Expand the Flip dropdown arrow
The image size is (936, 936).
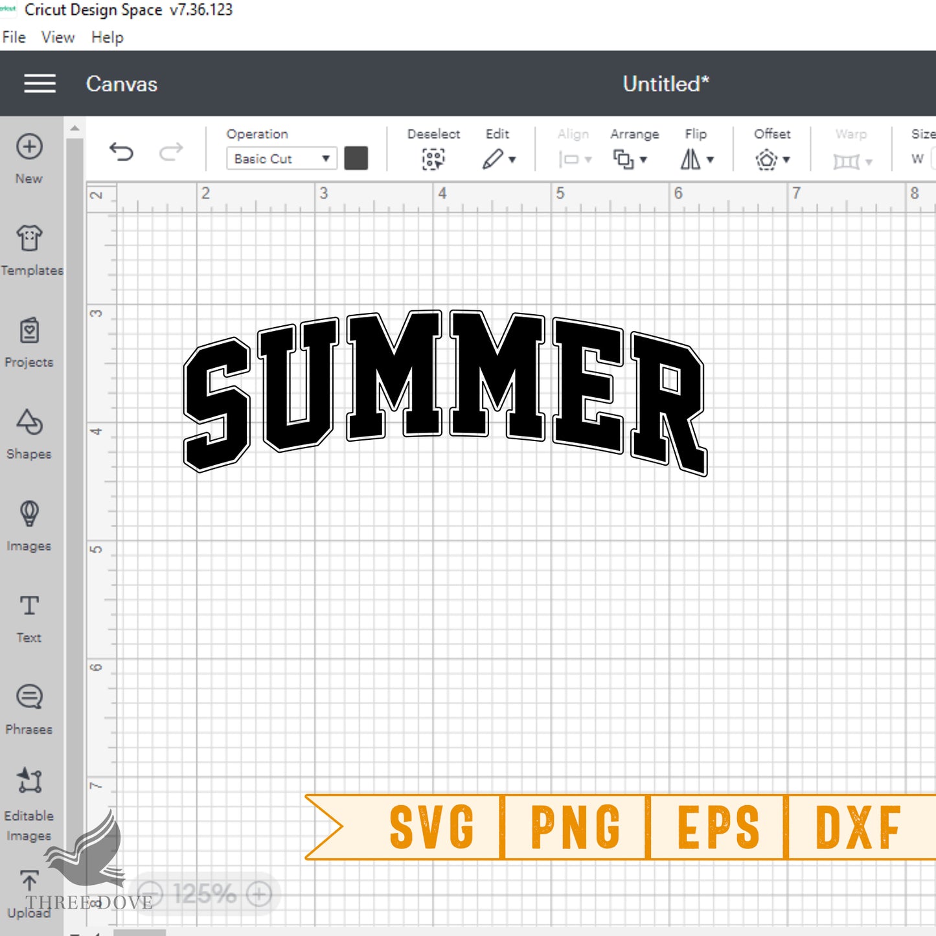711,159
